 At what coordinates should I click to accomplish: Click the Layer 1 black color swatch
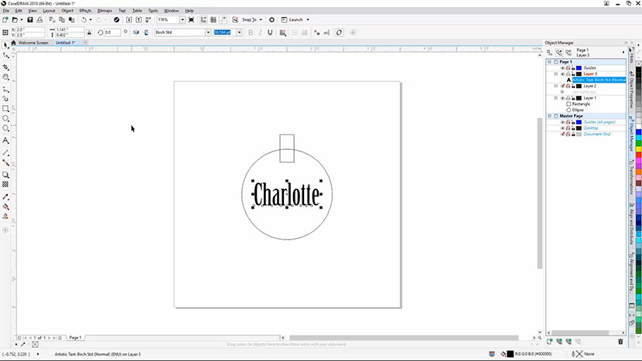tap(579, 98)
